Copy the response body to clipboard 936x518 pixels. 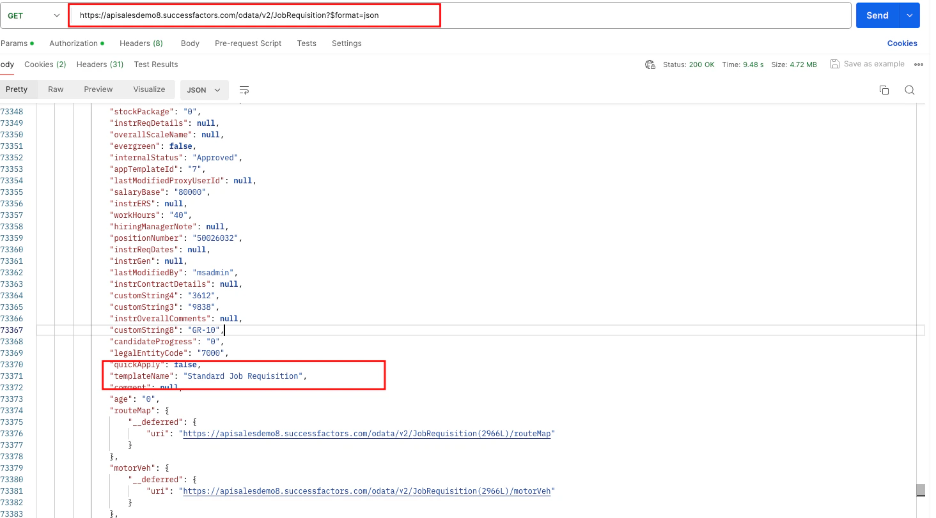pyautogui.click(x=884, y=90)
